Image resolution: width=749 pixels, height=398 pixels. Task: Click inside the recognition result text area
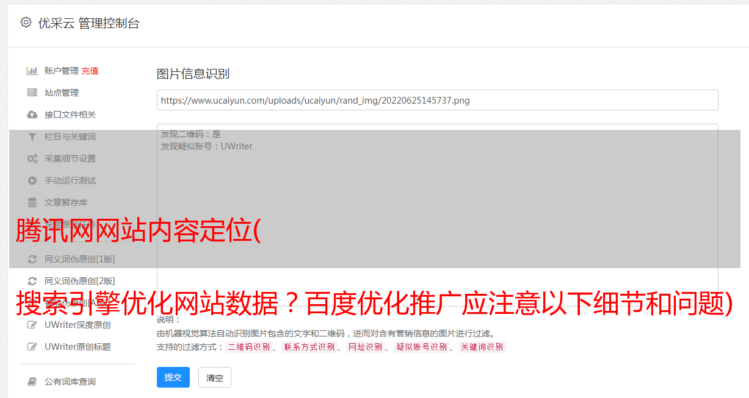[437, 215]
